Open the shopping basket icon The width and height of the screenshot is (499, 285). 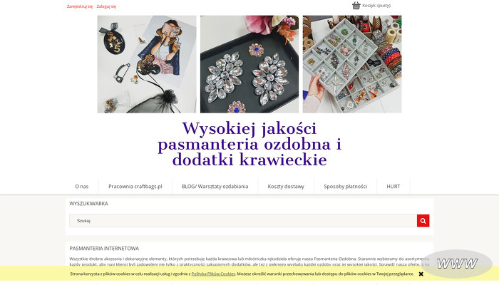click(x=356, y=6)
